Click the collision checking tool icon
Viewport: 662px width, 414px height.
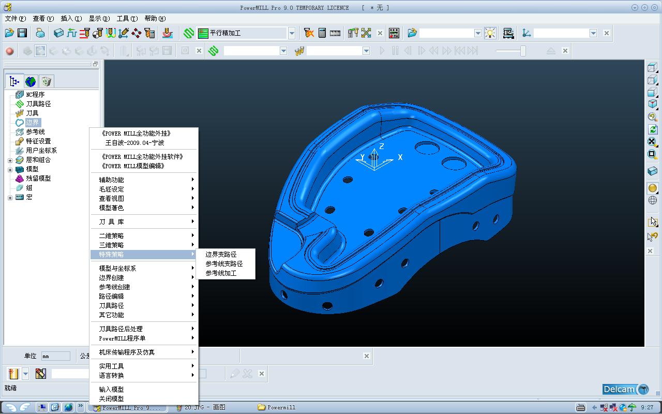309,33
